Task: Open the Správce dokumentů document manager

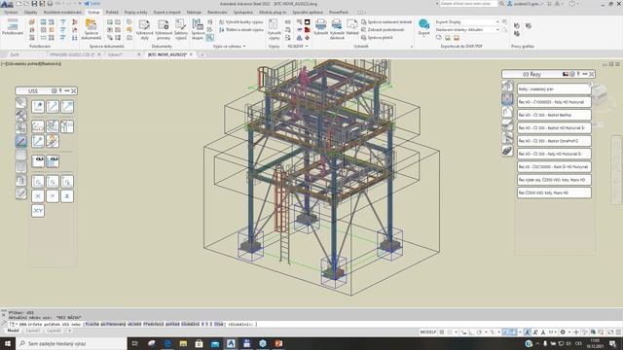Action: [91, 29]
